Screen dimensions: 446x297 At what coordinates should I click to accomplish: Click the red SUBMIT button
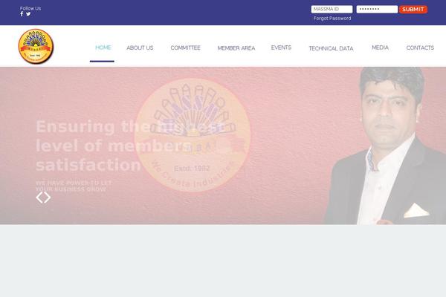413,10
